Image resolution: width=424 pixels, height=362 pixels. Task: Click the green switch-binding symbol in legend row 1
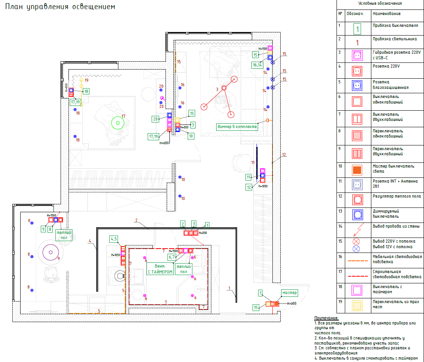tap(357, 29)
